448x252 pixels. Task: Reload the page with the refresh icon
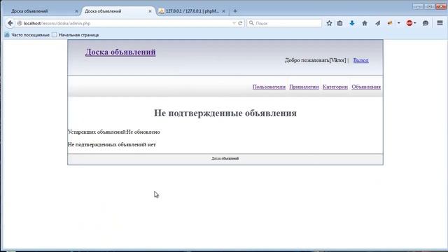[x=240, y=23]
